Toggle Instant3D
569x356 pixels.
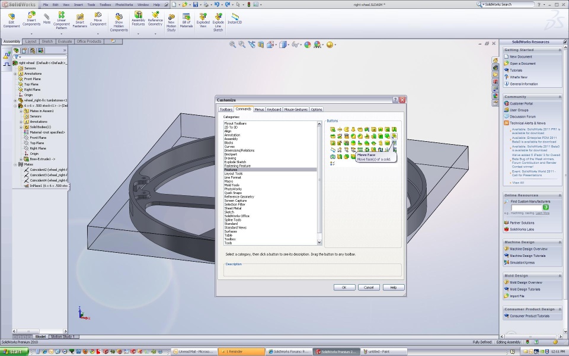pyautogui.click(x=235, y=19)
